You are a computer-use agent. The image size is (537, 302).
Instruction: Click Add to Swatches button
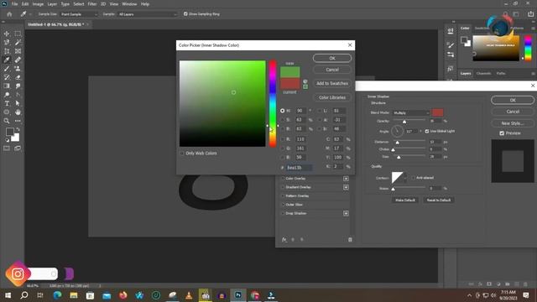tap(332, 84)
